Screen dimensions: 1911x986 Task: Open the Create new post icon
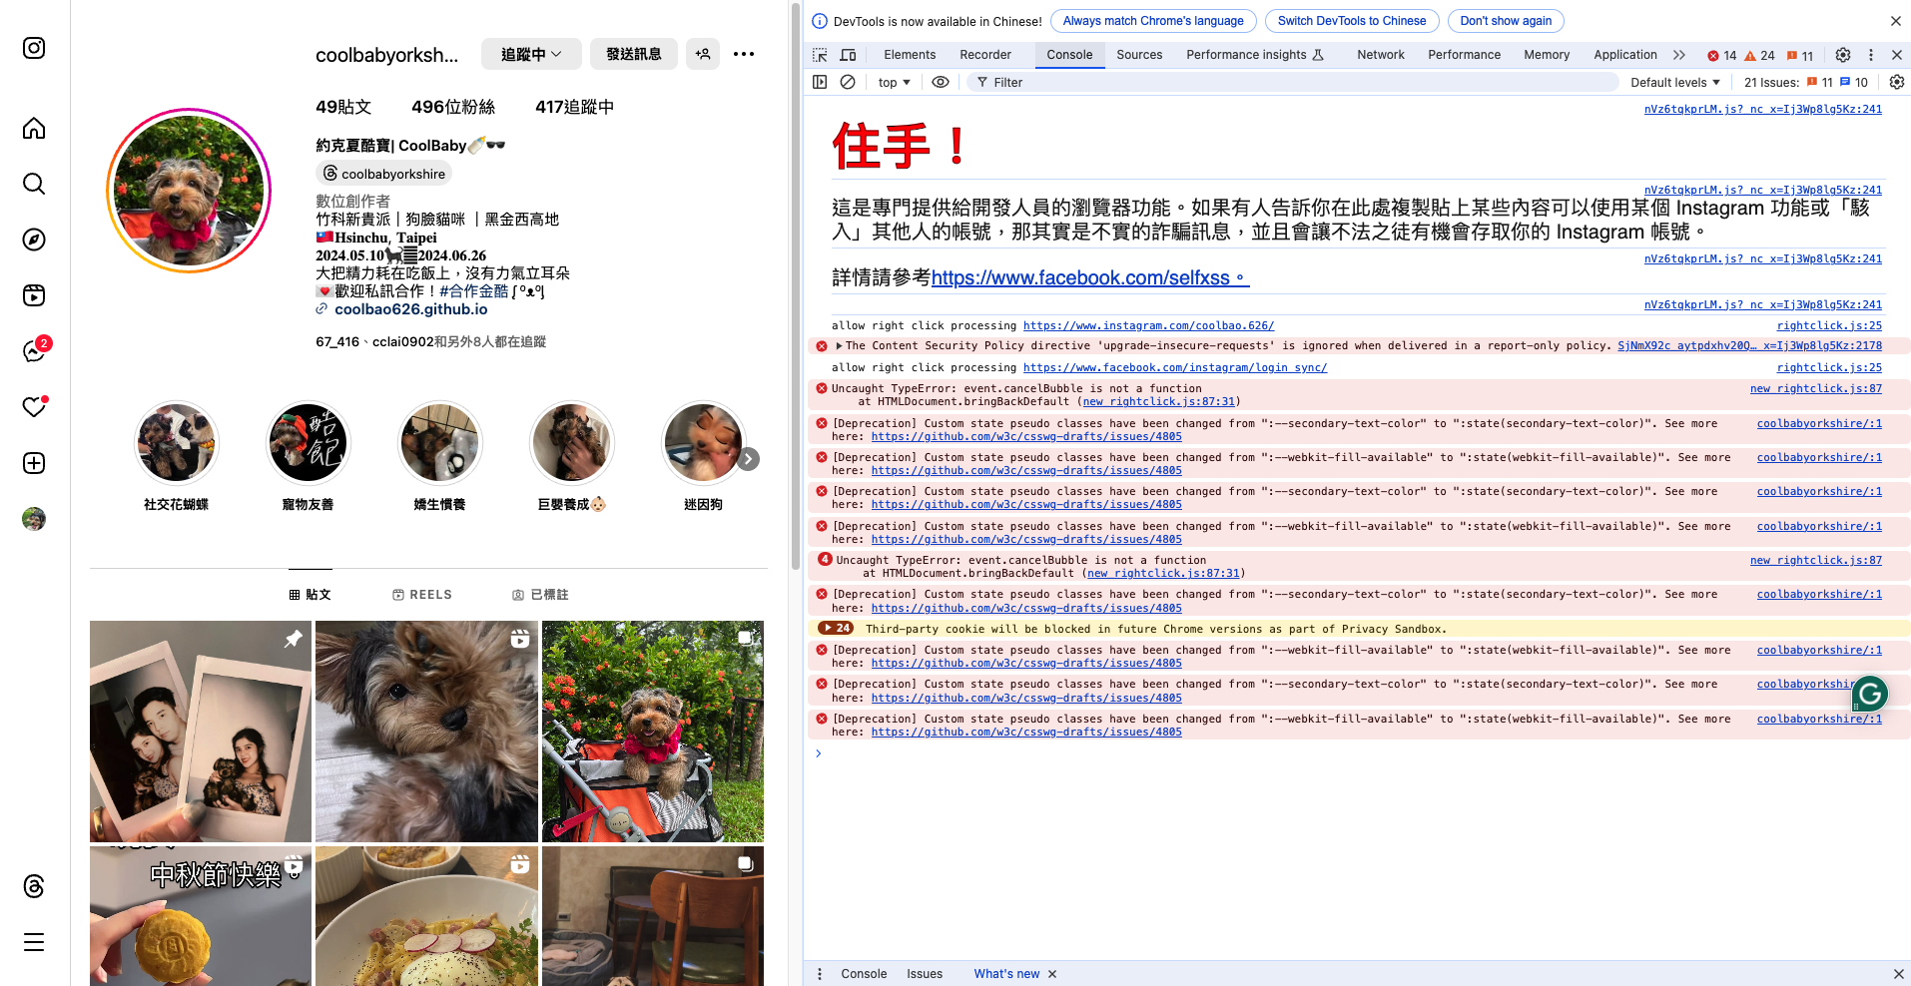coord(34,463)
